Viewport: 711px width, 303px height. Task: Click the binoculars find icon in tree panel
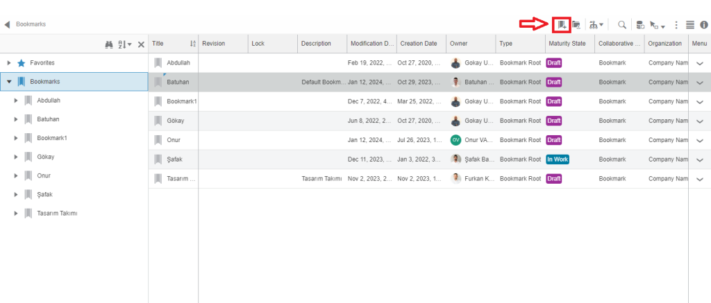point(109,44)
